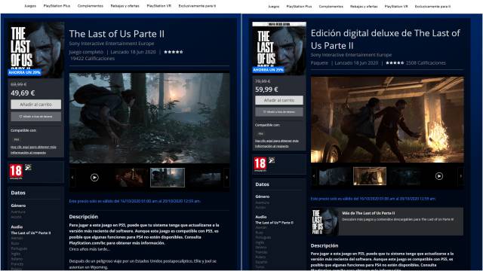Add the digital deluxe edition to cart
Screen dimensions: 483x271
tap(279, 100)
